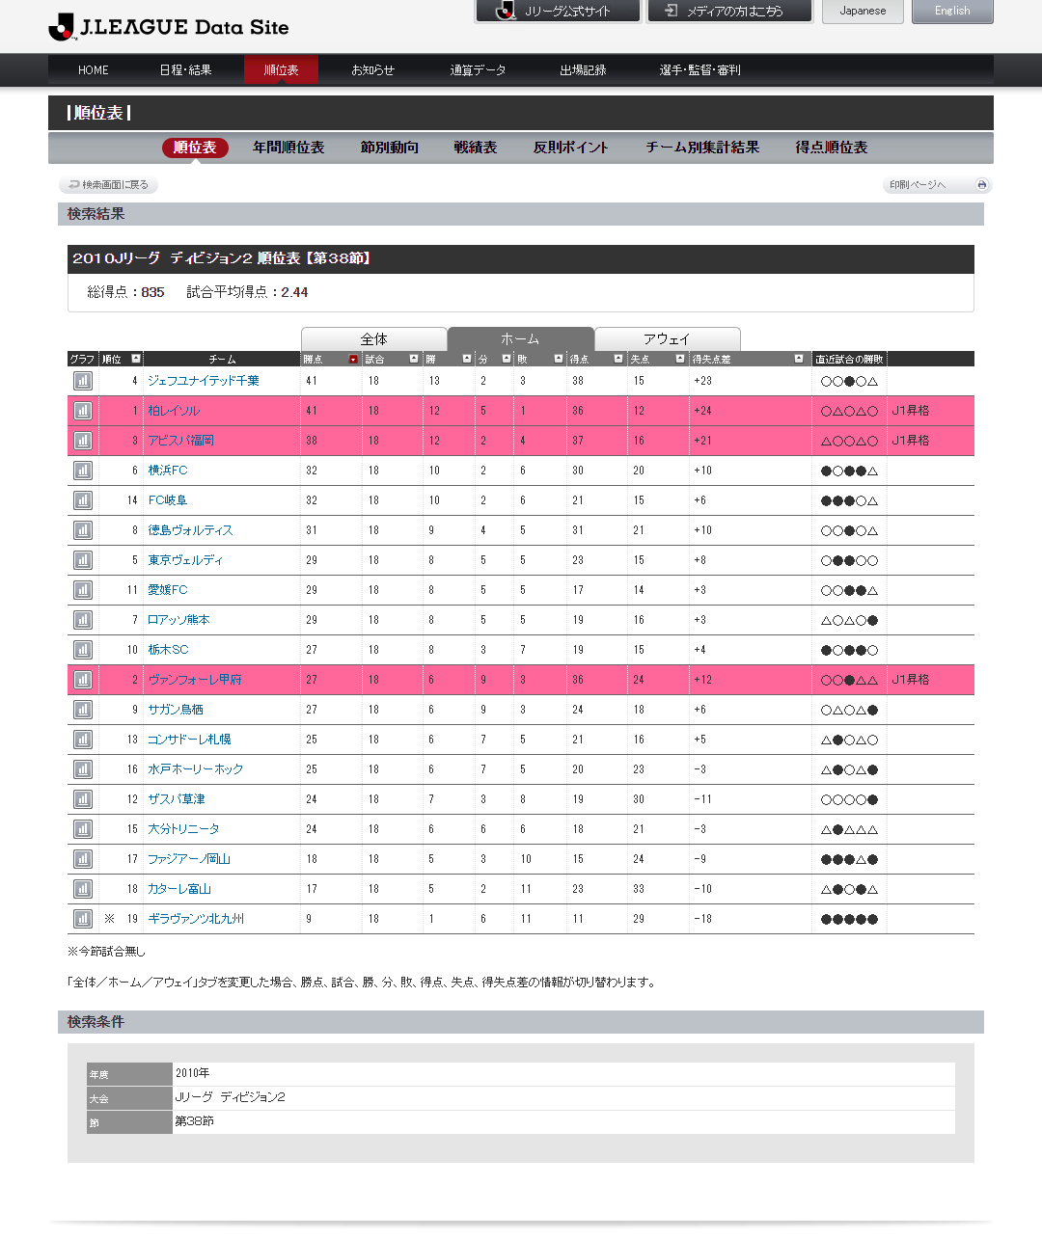Click graph icon beside 柏レイソル
Image resolution: width=1042 pixels, height=1239 pixels.
pos(83,411)
